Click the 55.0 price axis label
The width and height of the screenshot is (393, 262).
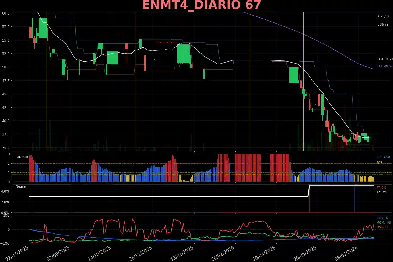(6, 40)
